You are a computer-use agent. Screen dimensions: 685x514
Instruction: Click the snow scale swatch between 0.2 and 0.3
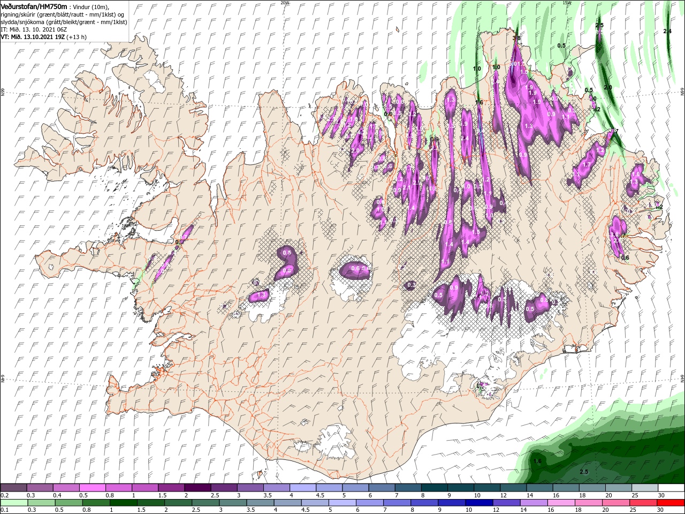(x=13, y=488)
